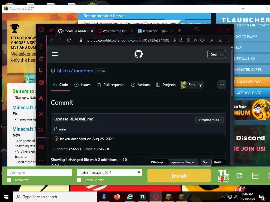Go back in Opera browser
This screenshot has width=270, height=202.
(x=51, y=40)
